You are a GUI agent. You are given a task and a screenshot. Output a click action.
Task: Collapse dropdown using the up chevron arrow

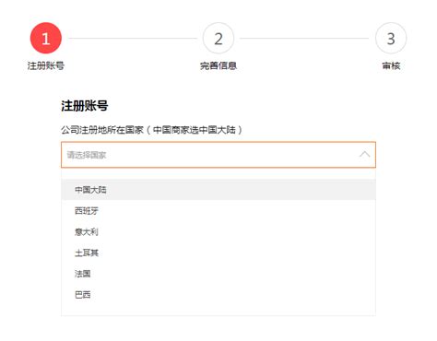365,155
